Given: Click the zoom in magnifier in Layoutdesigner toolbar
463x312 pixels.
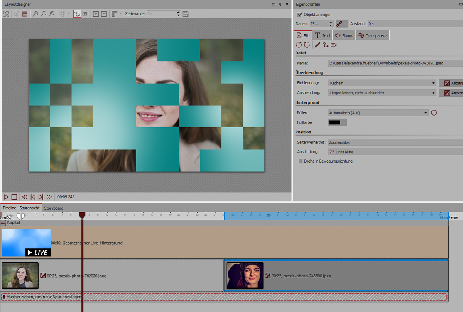Looking at the screenshot, I should [x=35, y=14].
